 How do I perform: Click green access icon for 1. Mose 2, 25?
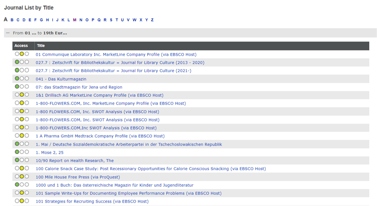[17, 152]
